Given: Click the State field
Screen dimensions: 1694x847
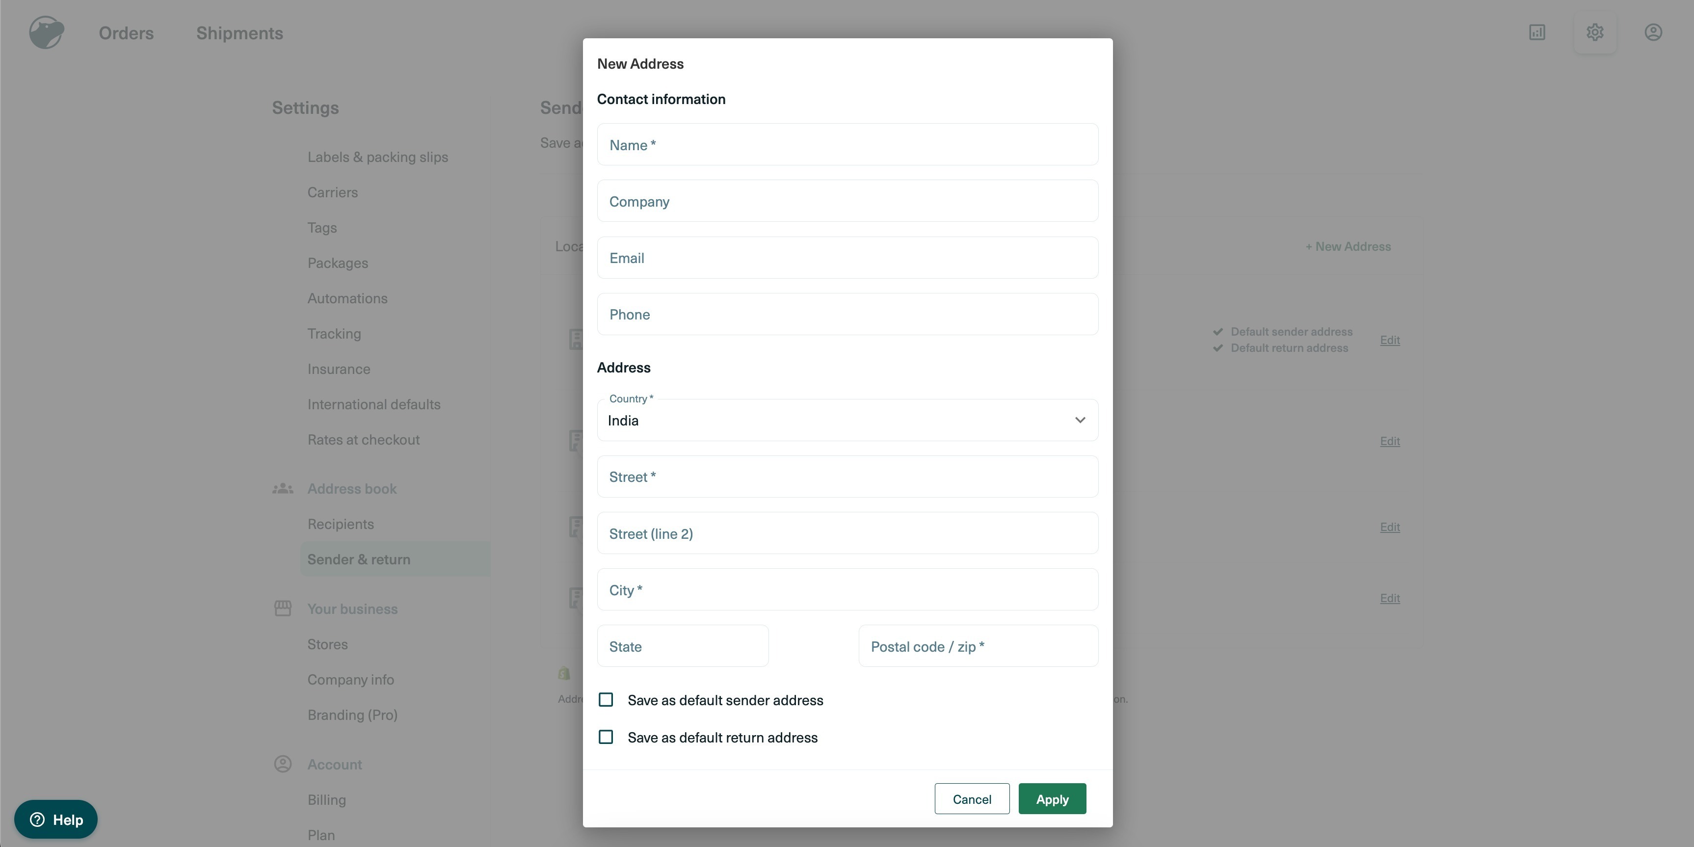Looking at the screenshot, I should (683, 646).
